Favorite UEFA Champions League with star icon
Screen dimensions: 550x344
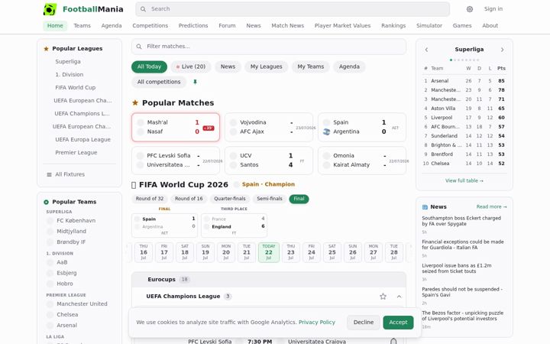(383, 297)
